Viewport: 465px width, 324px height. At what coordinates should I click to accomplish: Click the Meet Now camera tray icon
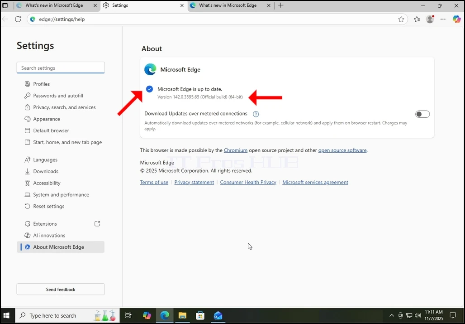pyautogui.click(x=401, y=315)
